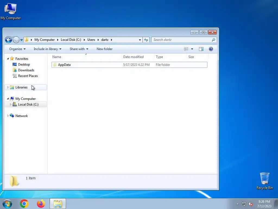This screenshot has height=209, width=278.
Task: Collapse the My Computer node
Action: click(x=8, y=99)
